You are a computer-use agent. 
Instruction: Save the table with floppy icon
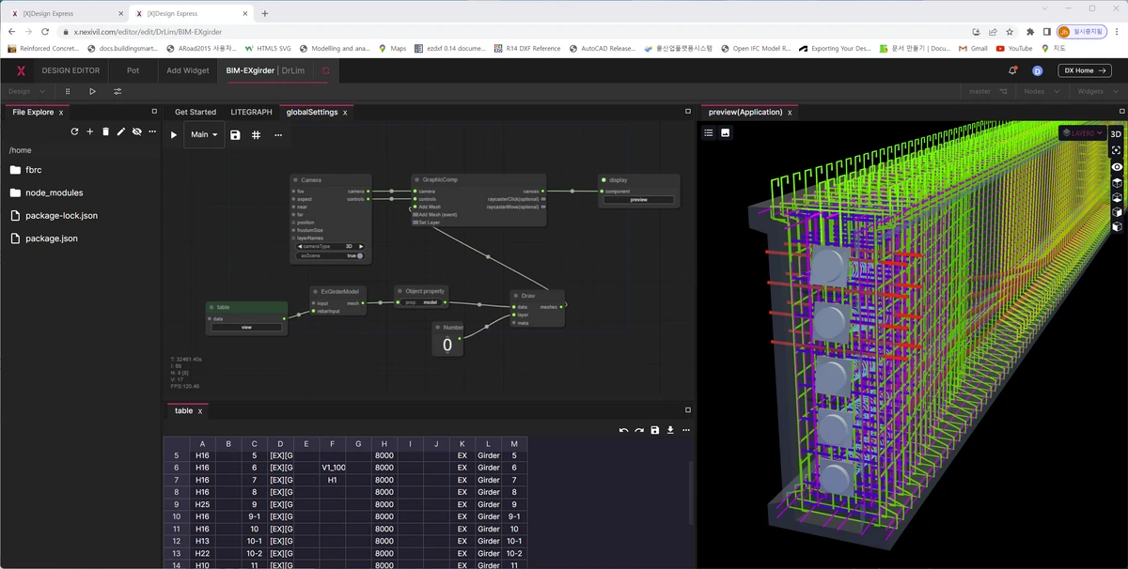(655, 430)
